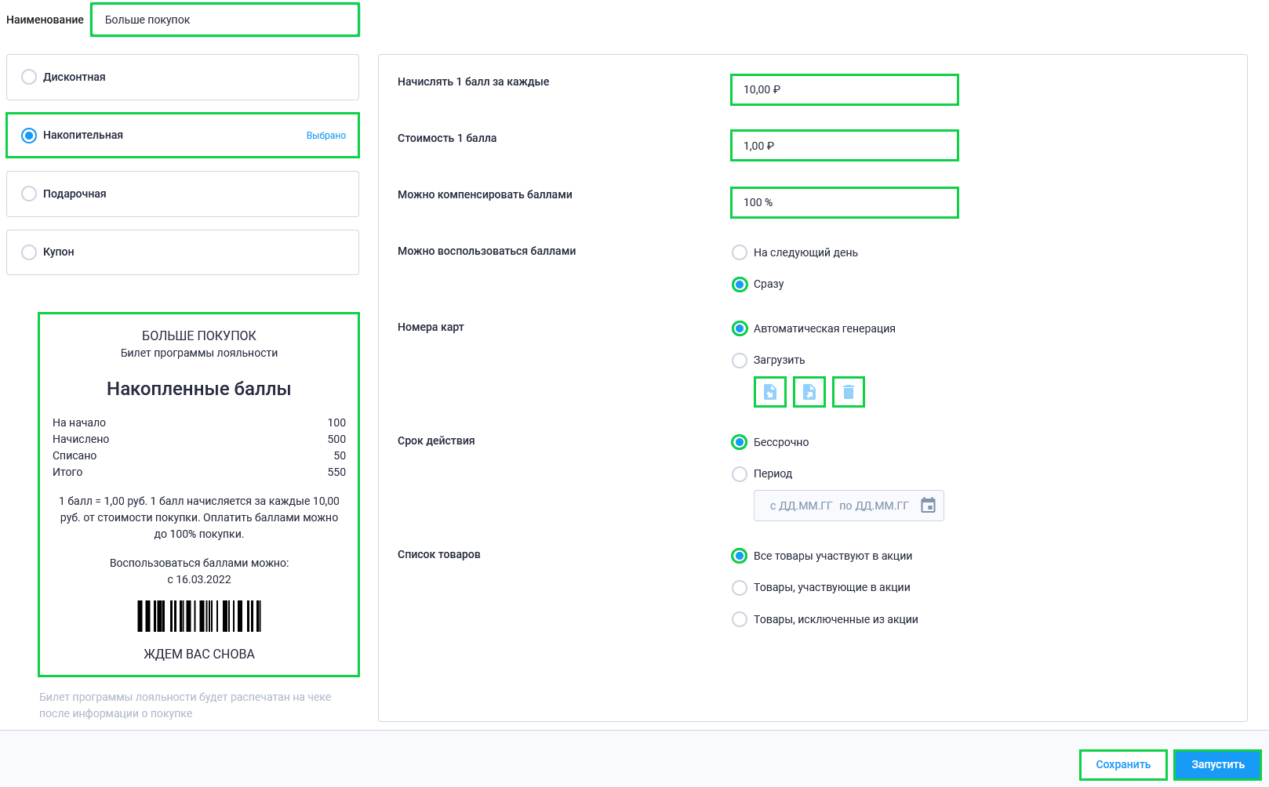1269x787 pixels.
Task: Choose the Подарочная card type
Action: click(x=183, y=194)
